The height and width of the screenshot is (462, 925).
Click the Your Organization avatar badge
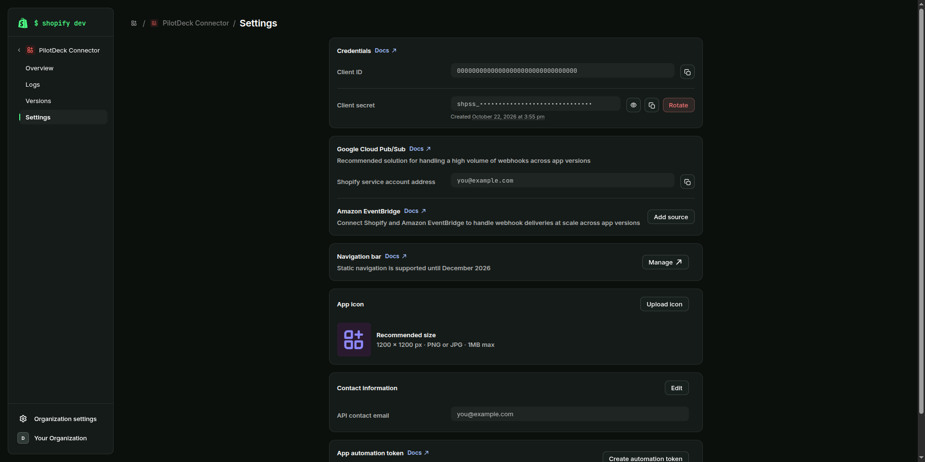pyautogui.click(x=23, y=438)
